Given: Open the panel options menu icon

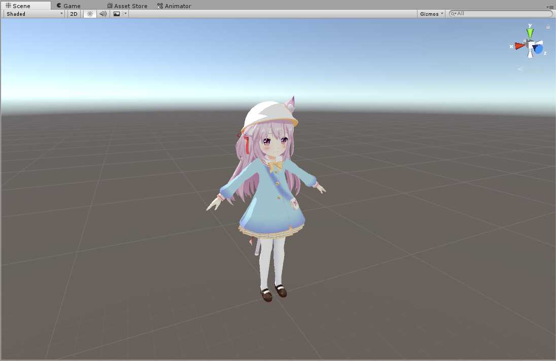Looking at the screenshot, I should click(549, 7).
